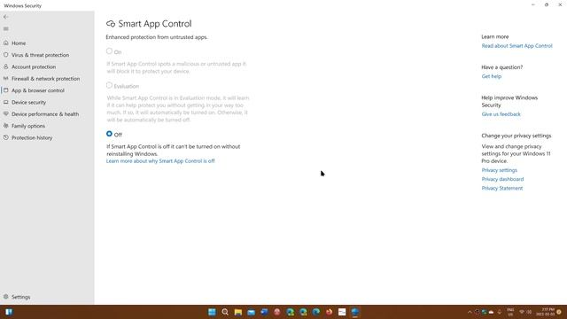Select the On radio button
567x319 pixels.
click(x=109, y=51)
